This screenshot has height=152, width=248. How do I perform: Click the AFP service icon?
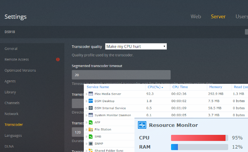coord(91,122)
